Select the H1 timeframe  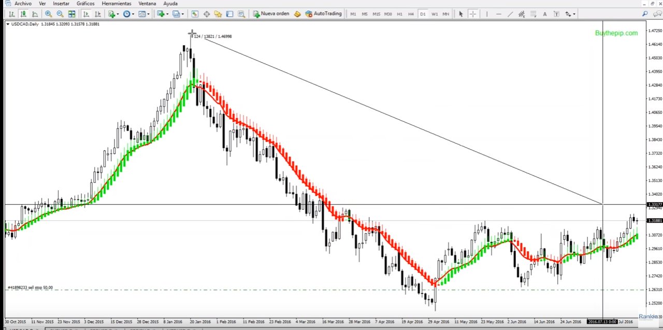pyautogui.click(x=399, y=14)
